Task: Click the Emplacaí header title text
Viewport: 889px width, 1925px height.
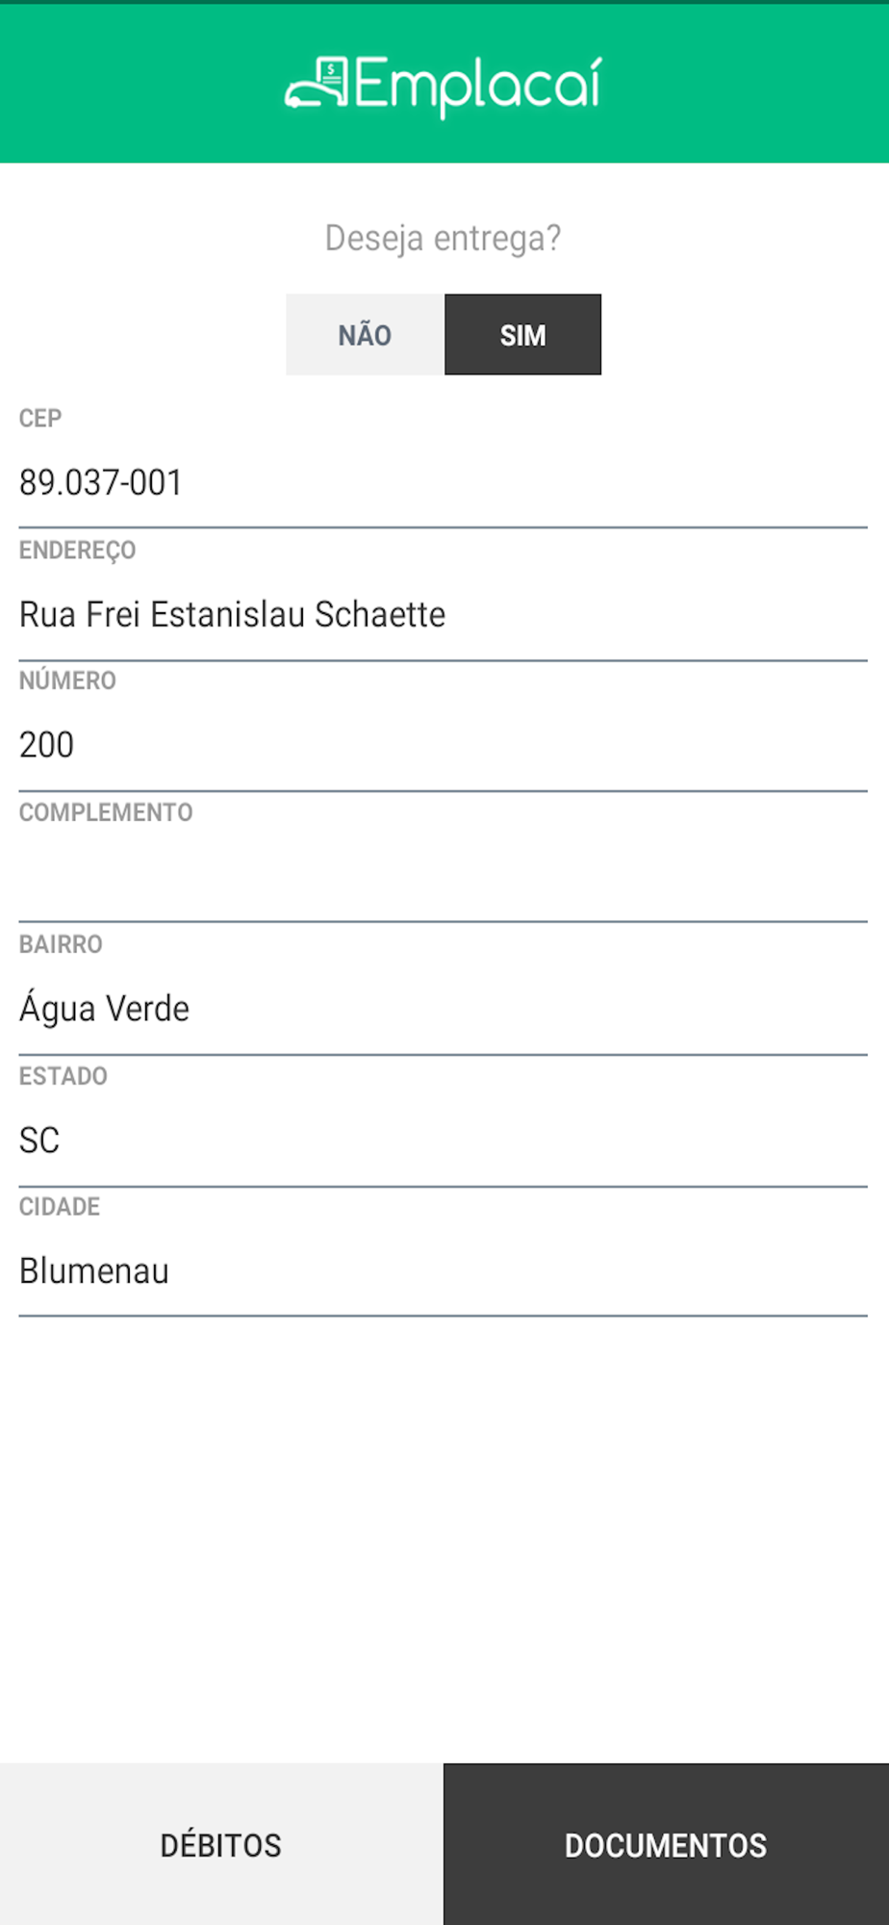Action: click(478, 87)
